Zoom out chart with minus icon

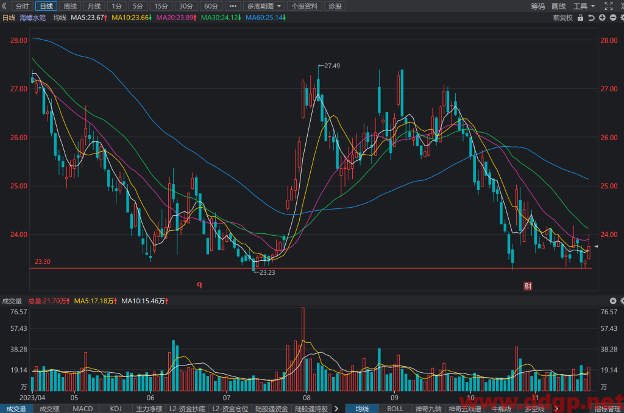(613, 18)
